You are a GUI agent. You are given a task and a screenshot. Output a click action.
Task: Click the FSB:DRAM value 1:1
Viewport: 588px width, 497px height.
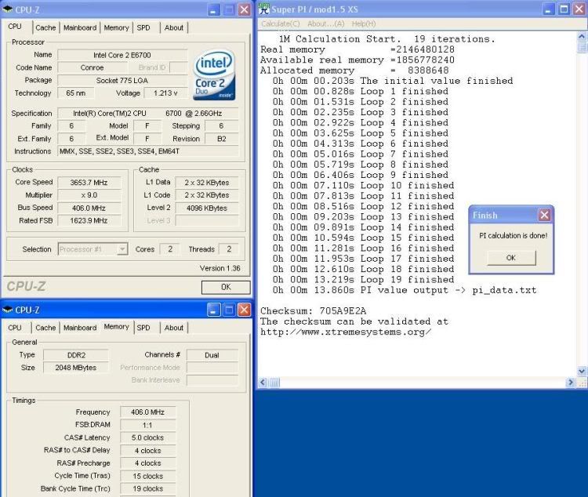tap(147, 425)
